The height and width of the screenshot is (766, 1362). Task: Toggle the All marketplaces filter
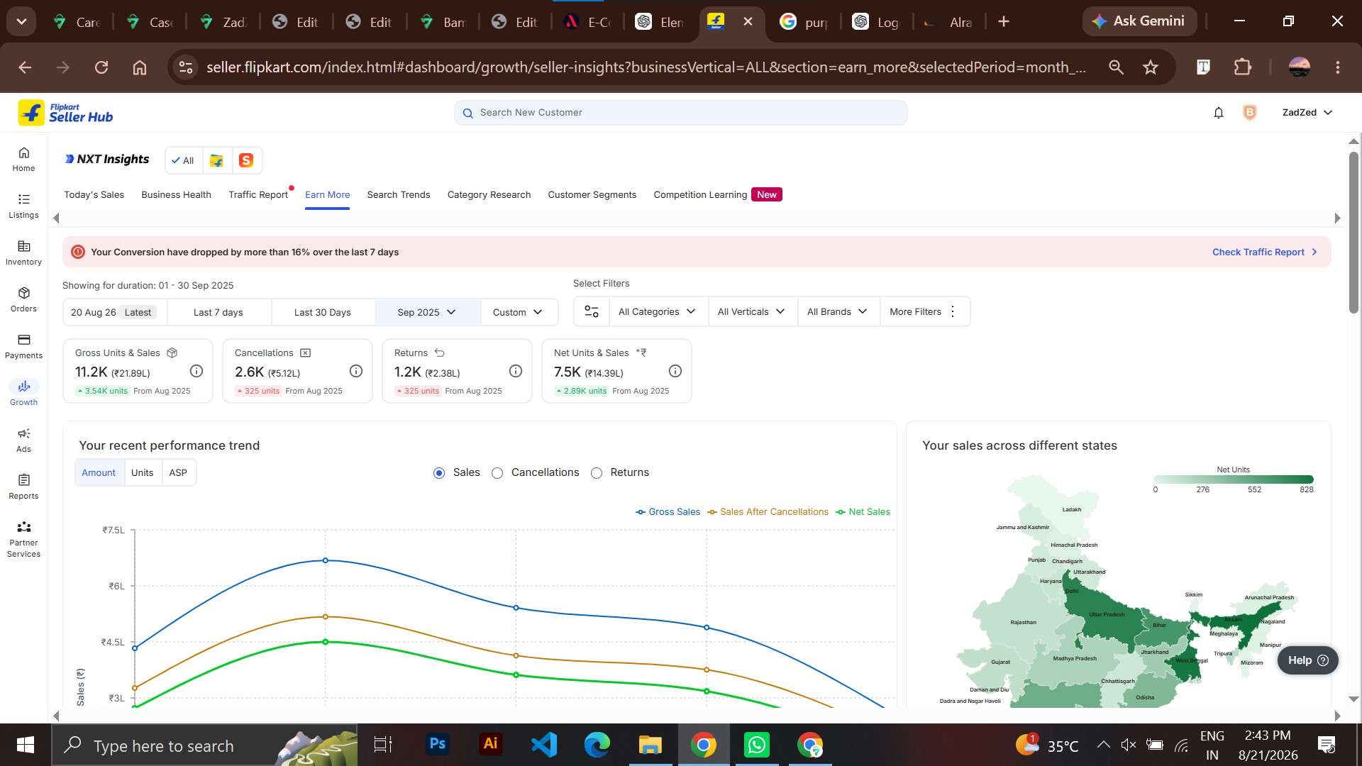[183, 160]
